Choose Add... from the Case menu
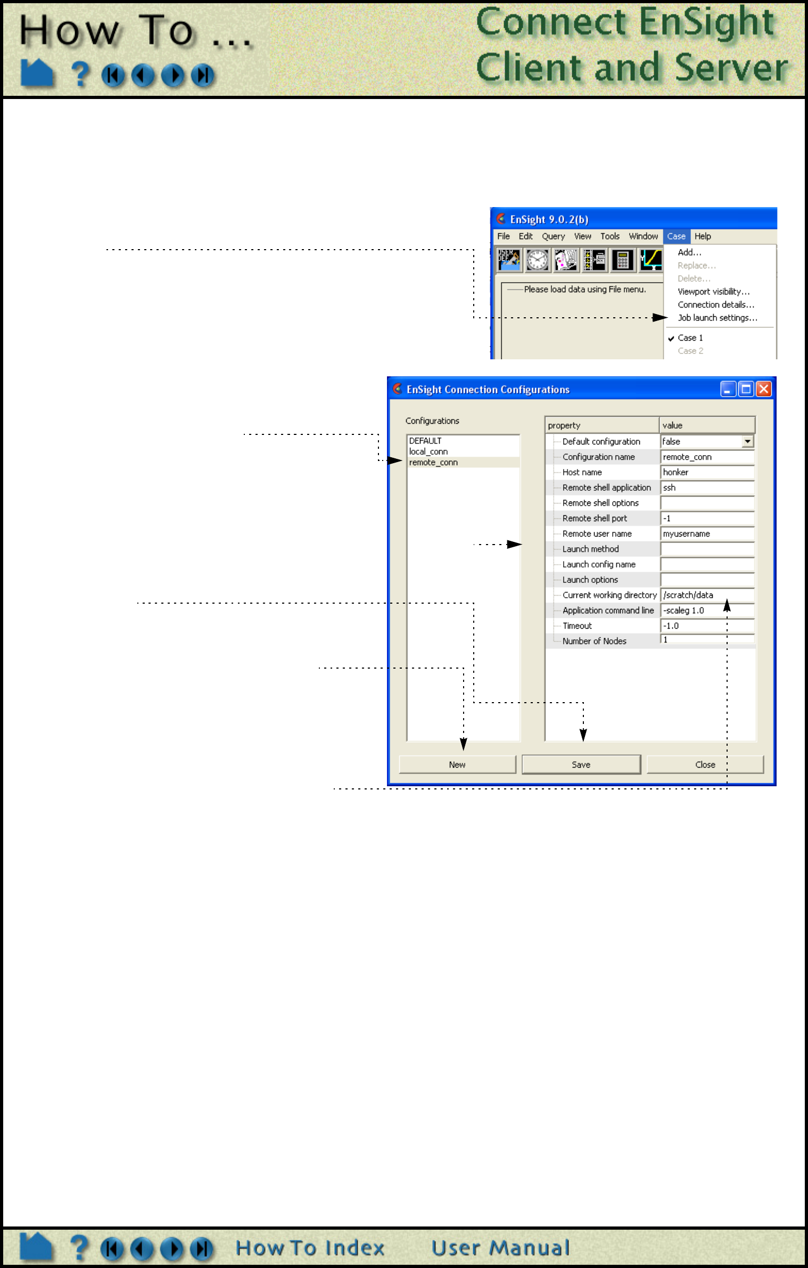 (x=690, y=252)
